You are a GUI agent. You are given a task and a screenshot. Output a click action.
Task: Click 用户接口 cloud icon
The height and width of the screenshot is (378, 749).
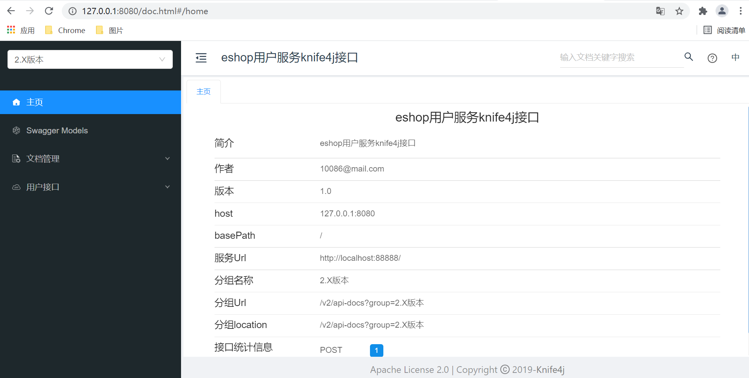pos(16,187)
